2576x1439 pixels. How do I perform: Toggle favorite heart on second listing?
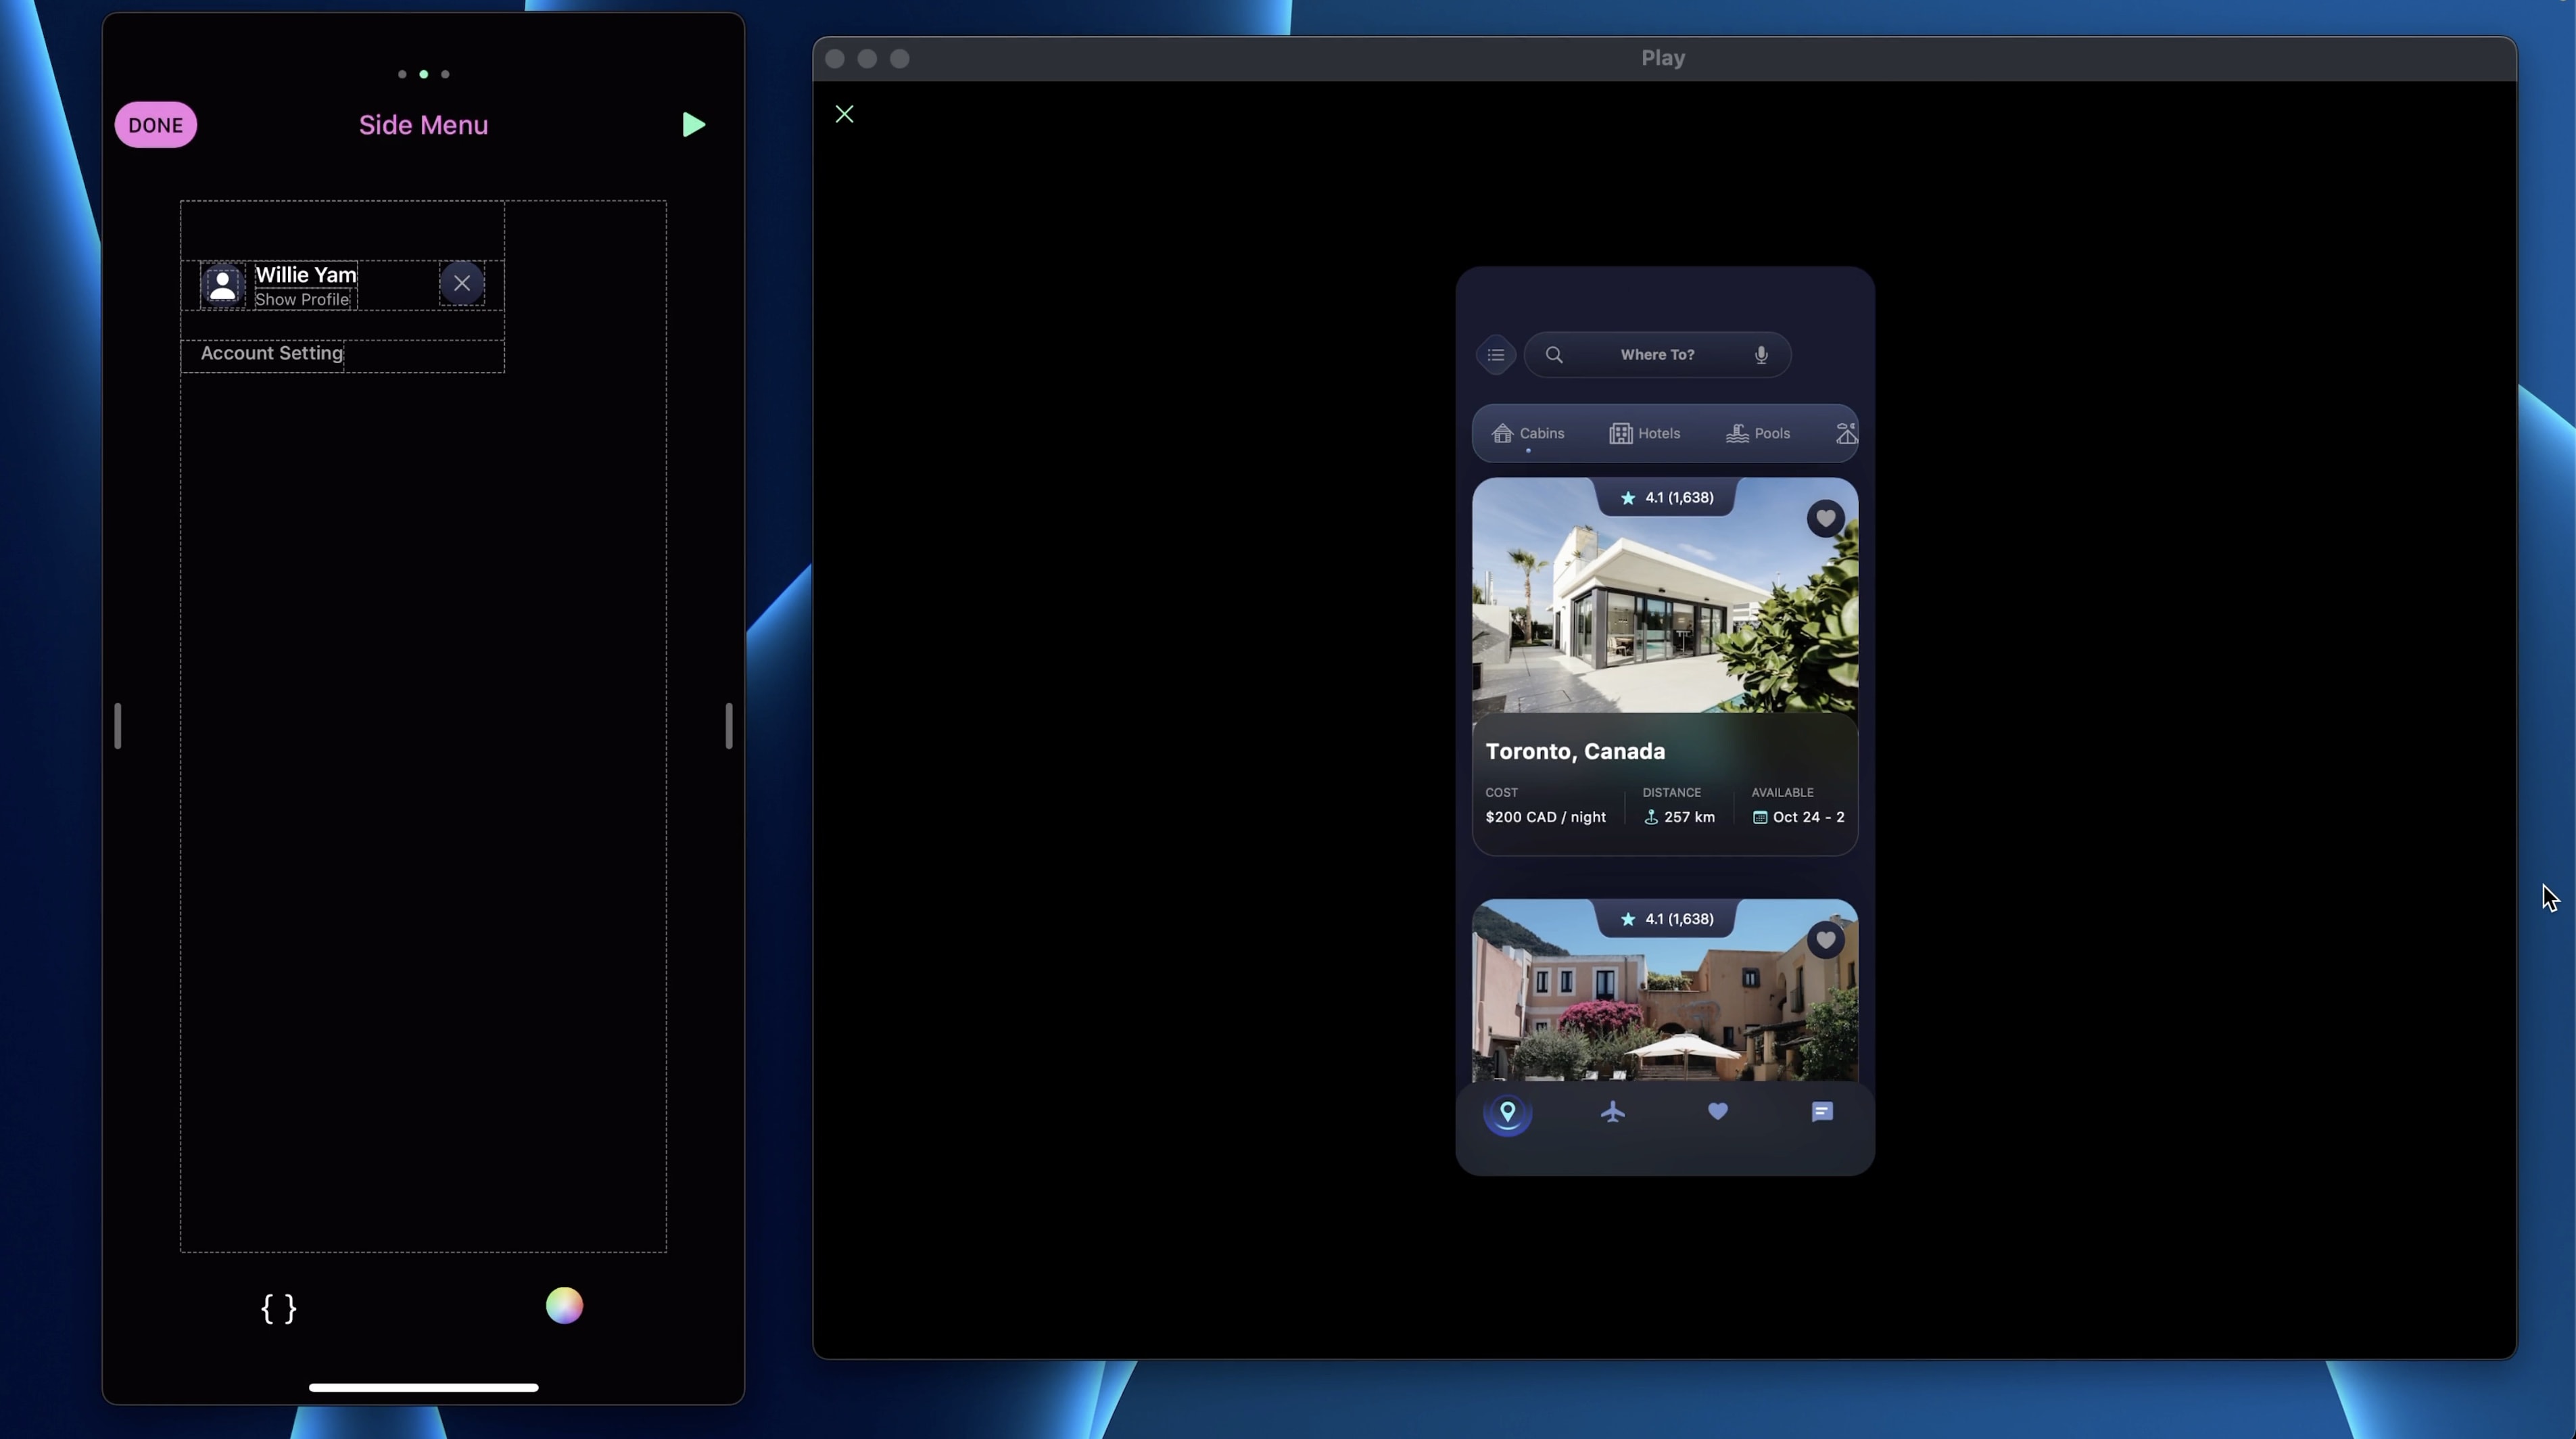coord(1825,940)
